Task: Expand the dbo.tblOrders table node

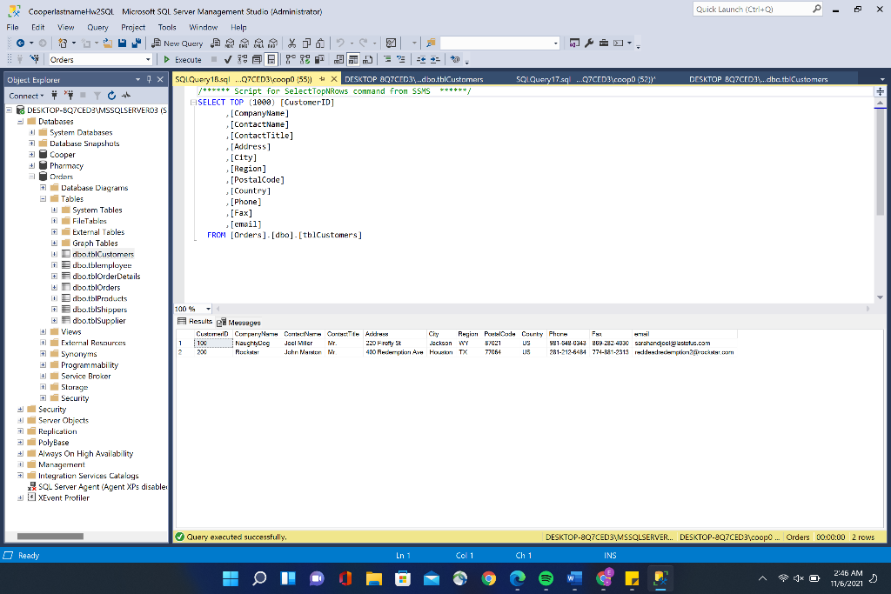Action: 55,287
